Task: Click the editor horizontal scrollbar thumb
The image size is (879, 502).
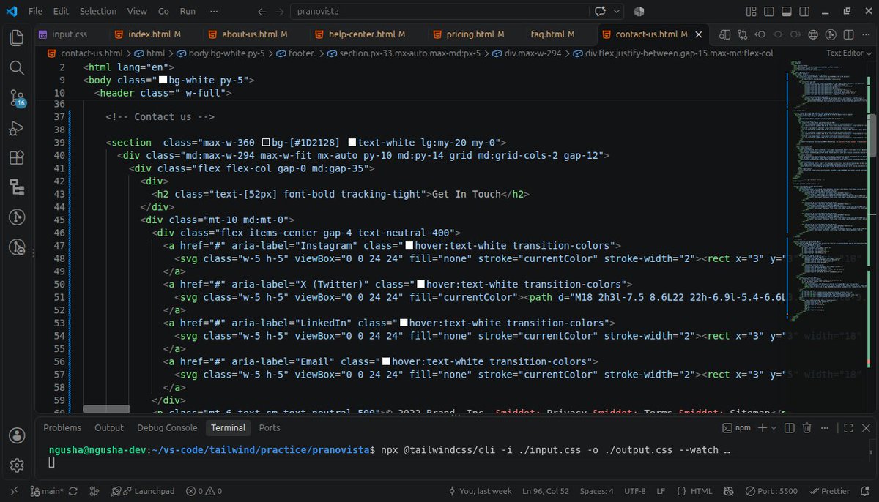Action: click(106, 409)
